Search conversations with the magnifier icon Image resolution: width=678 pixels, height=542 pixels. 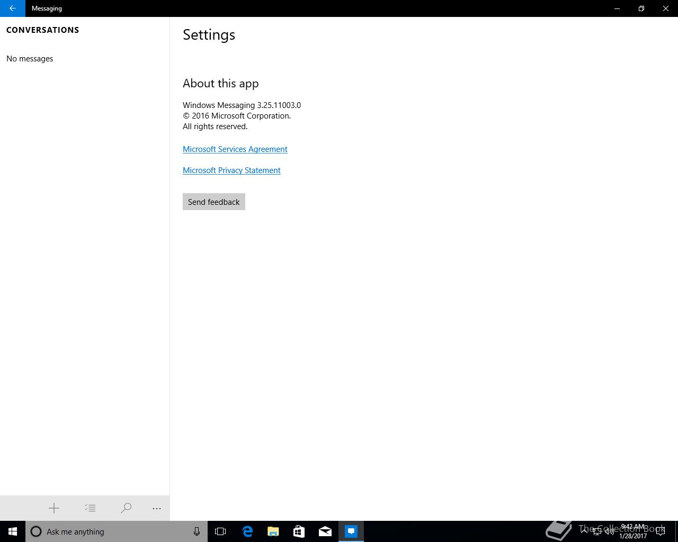pos(126,508)
